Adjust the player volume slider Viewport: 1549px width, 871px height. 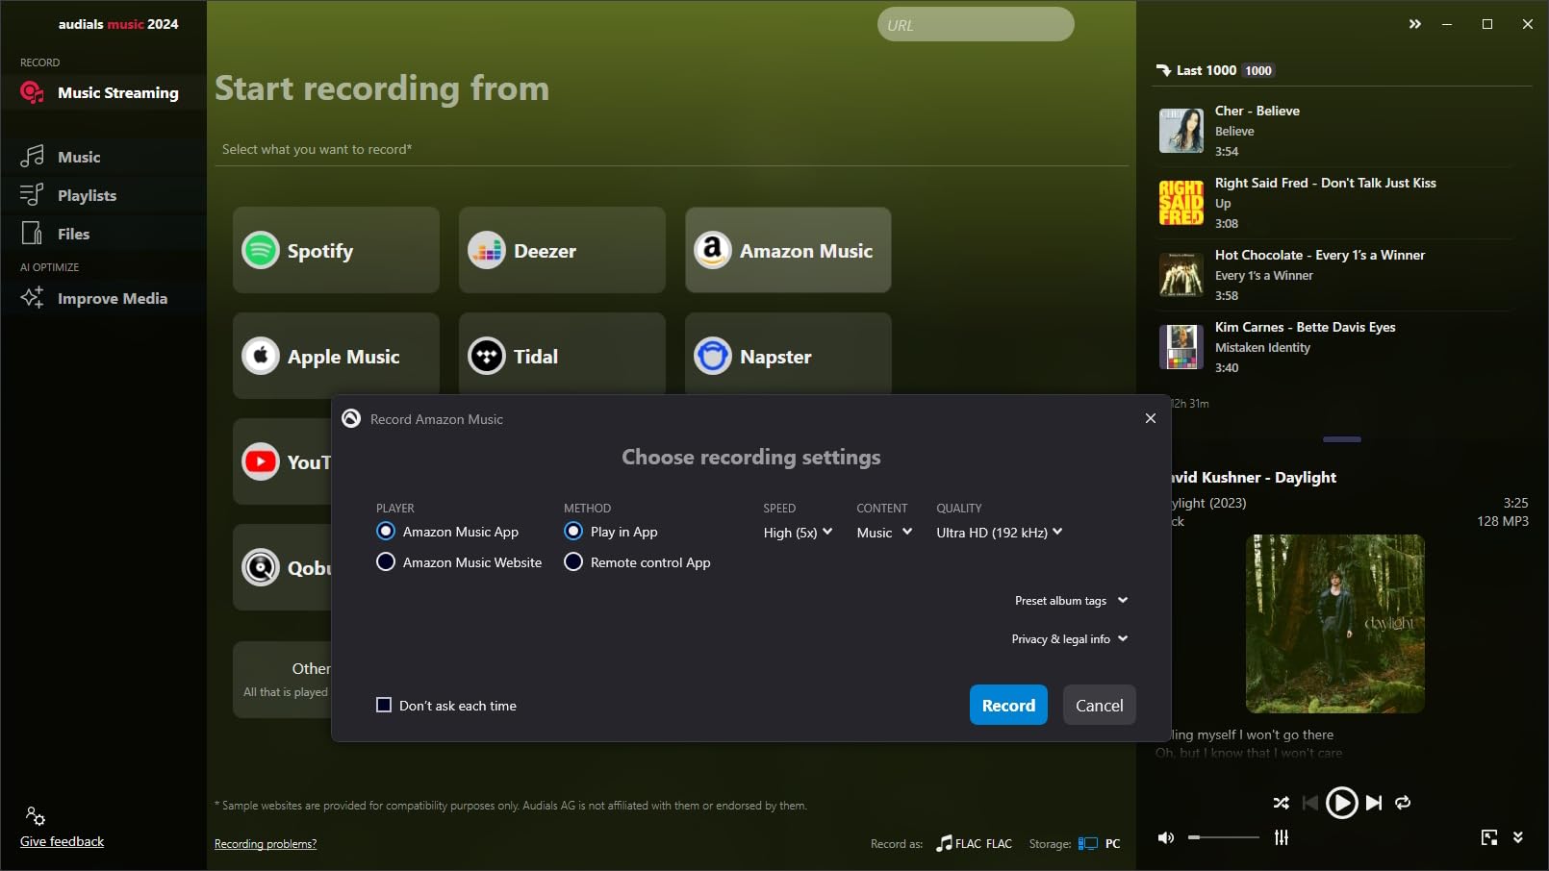pyautogui.click(x=1224, y=837)
